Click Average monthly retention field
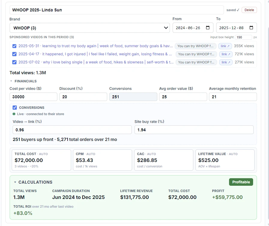This screenshot has height=226, width=269. pos(233,97)
